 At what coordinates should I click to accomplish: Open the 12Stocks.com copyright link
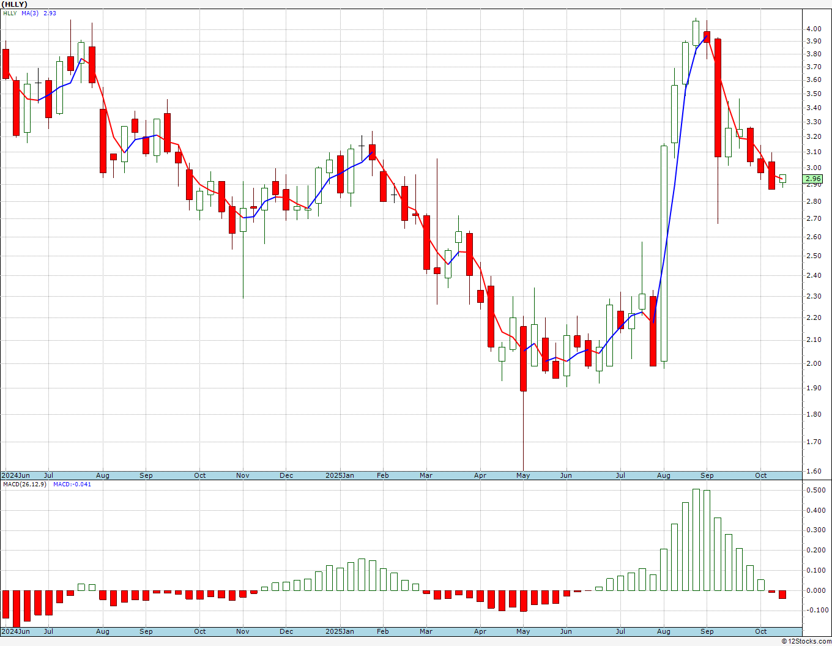804,641
